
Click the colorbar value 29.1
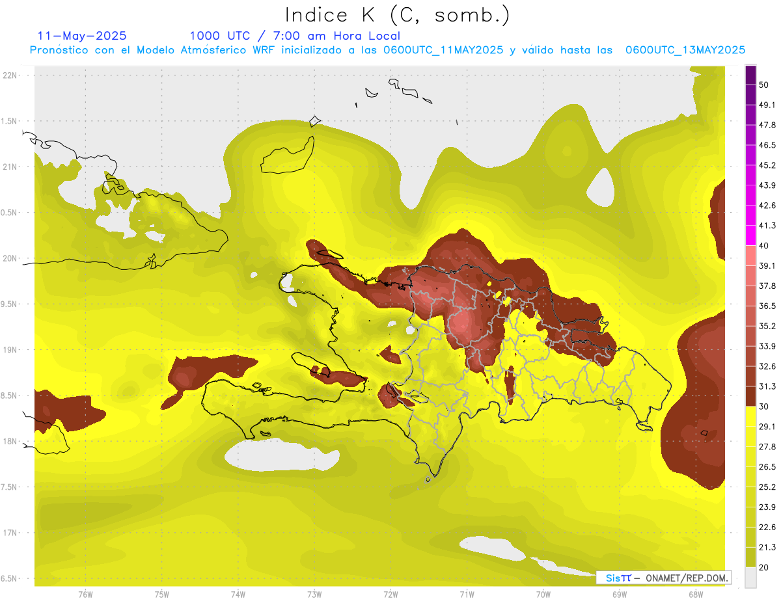point(767,427)
